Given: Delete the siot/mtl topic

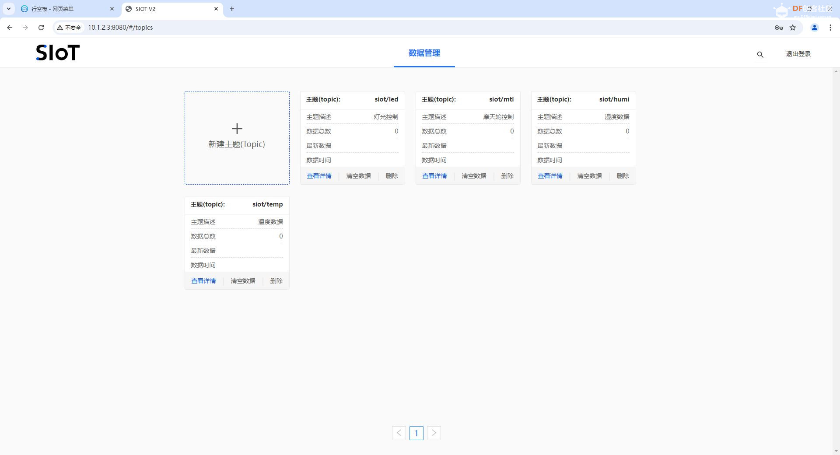Looking at the screenshot, I should tap(507, 176).
